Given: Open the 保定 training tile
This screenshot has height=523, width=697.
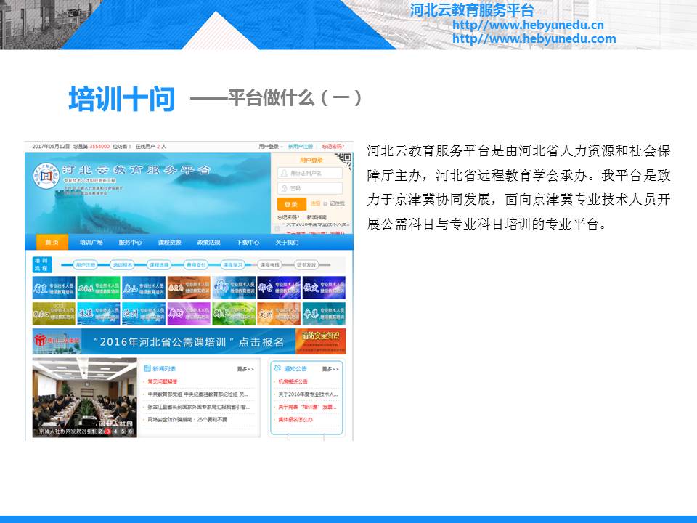Looking at the screenshot, I should click(324, 288).
